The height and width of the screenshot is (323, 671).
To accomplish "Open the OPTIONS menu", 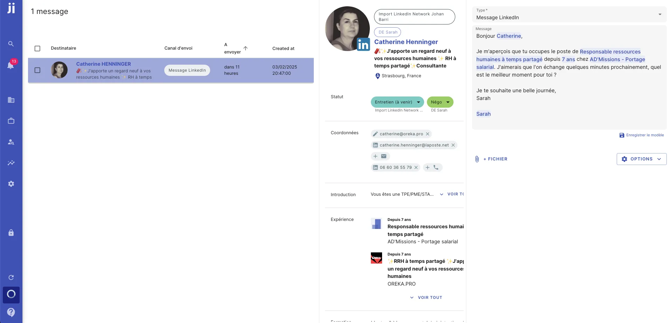I will click(641, 159).
